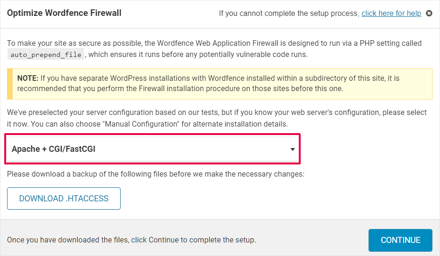Expand the server configuration dropdown arrow

coord(292,149)
